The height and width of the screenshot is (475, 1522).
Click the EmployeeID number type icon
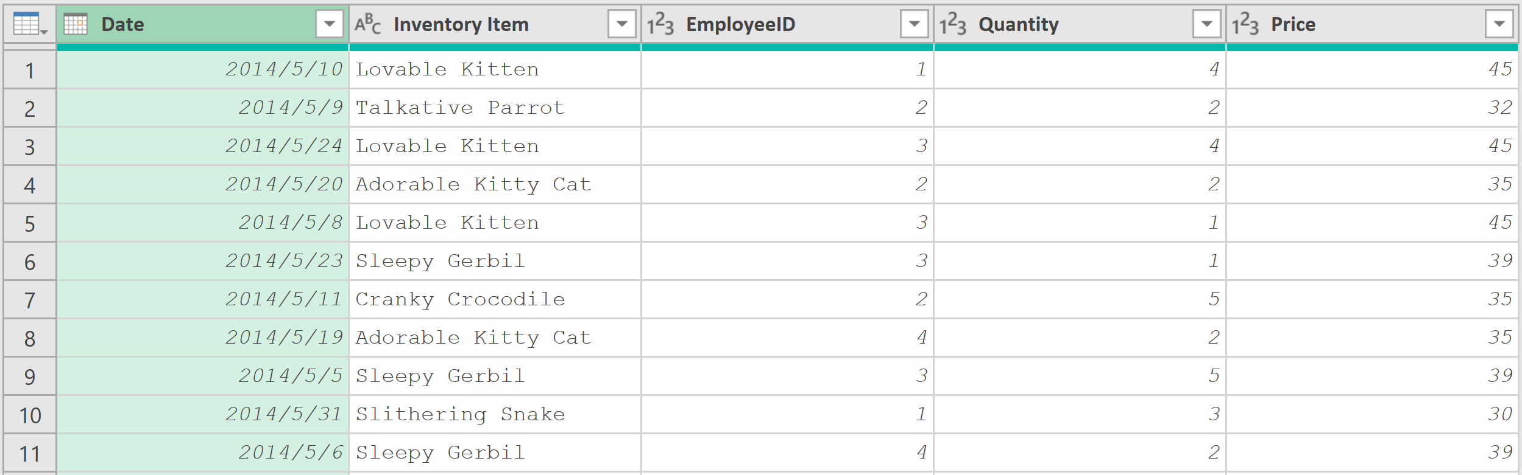[660, 24]
